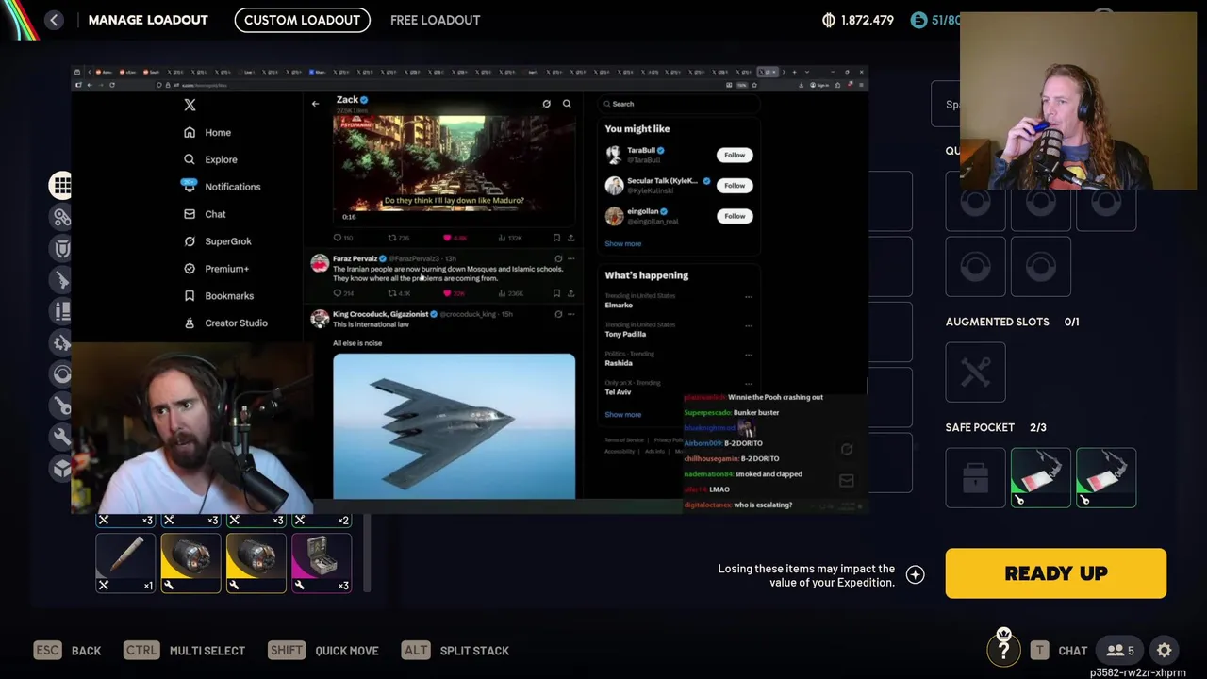Toggle bookmark on Faraz Pervaiz post
The image size is (1207, 679).
pos(556,293)
